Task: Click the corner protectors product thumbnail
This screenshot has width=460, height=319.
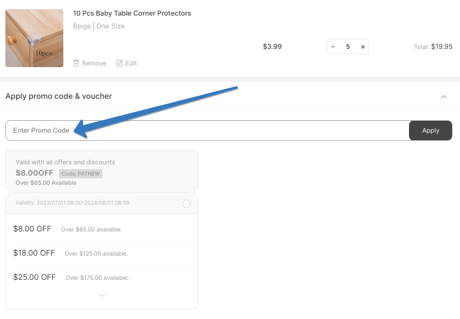Action: (x=34, y=38)
